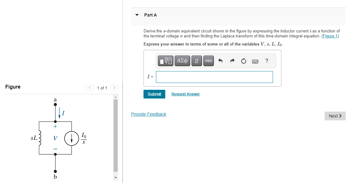Image resolution: width=357 pixels, height=183 pixels.
Task: Undo the last equation edit
Action: (x=220, y=61)
